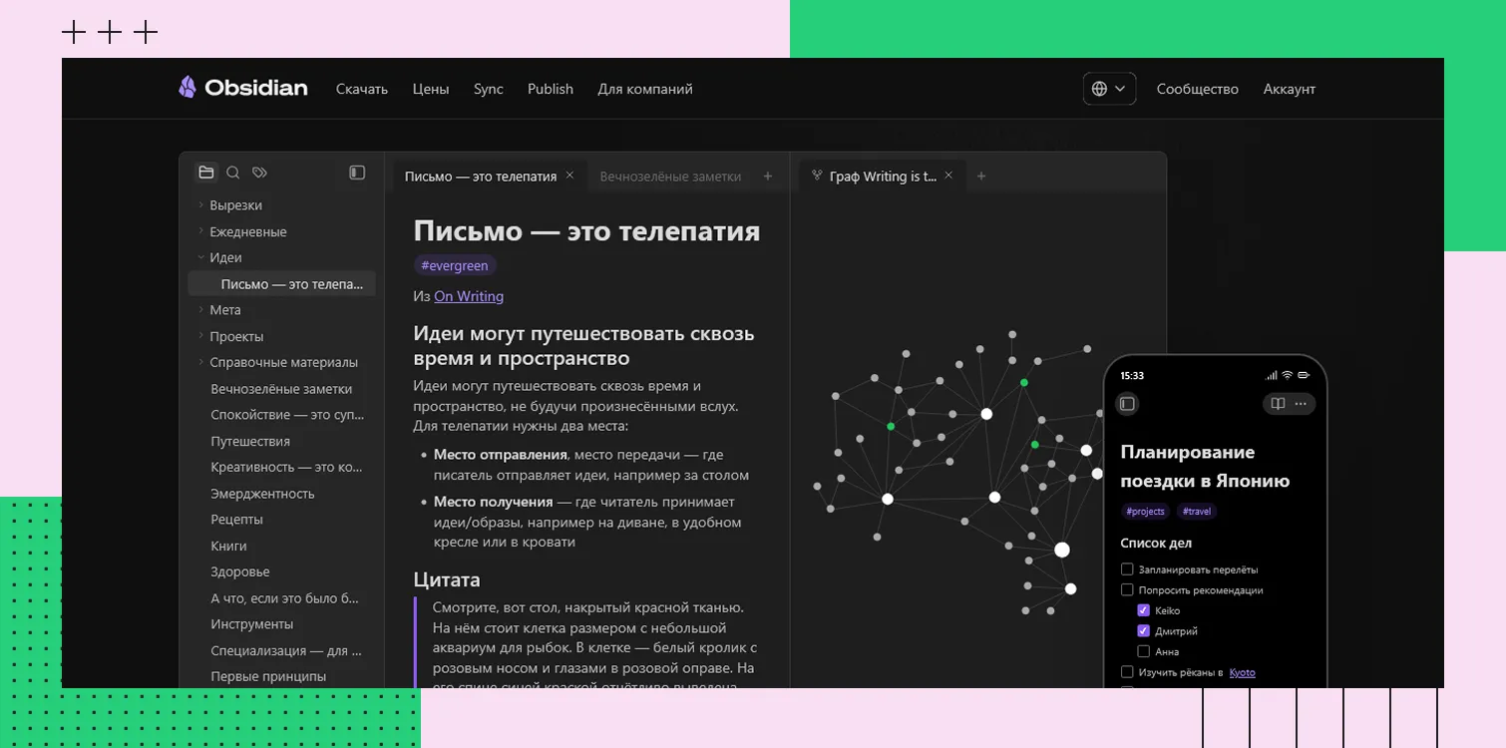
Task: Switch to Вечнозелёные заметки tab
Action: coord(670,177)
